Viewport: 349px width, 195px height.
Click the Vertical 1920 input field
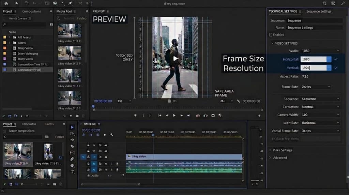[314, 68]
